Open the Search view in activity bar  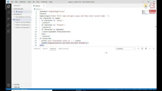9,12
